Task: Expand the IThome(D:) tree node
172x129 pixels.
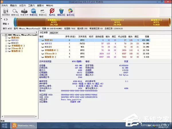Action: tap(6, 48)
